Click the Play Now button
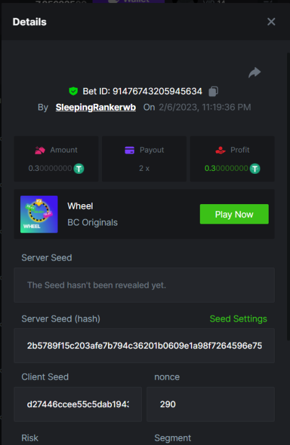 click(234, 214)
